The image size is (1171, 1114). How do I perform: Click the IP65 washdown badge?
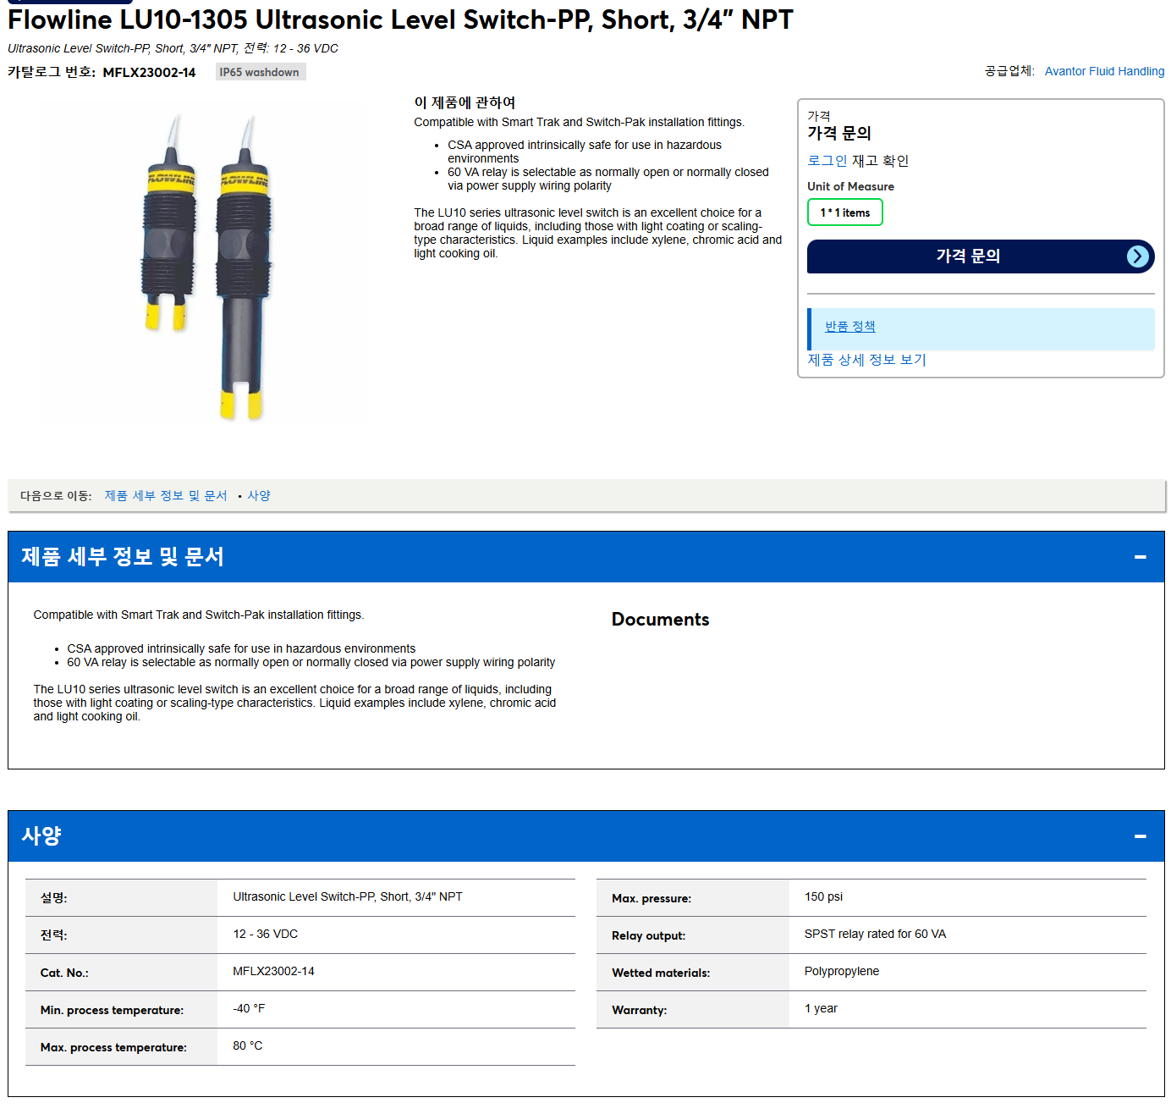[260, 72]
